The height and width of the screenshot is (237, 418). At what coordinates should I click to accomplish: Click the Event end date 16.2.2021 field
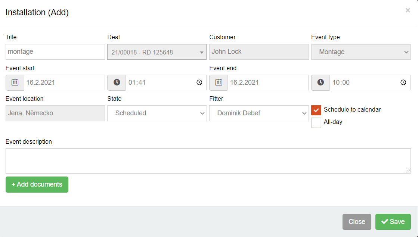(268, 82)
